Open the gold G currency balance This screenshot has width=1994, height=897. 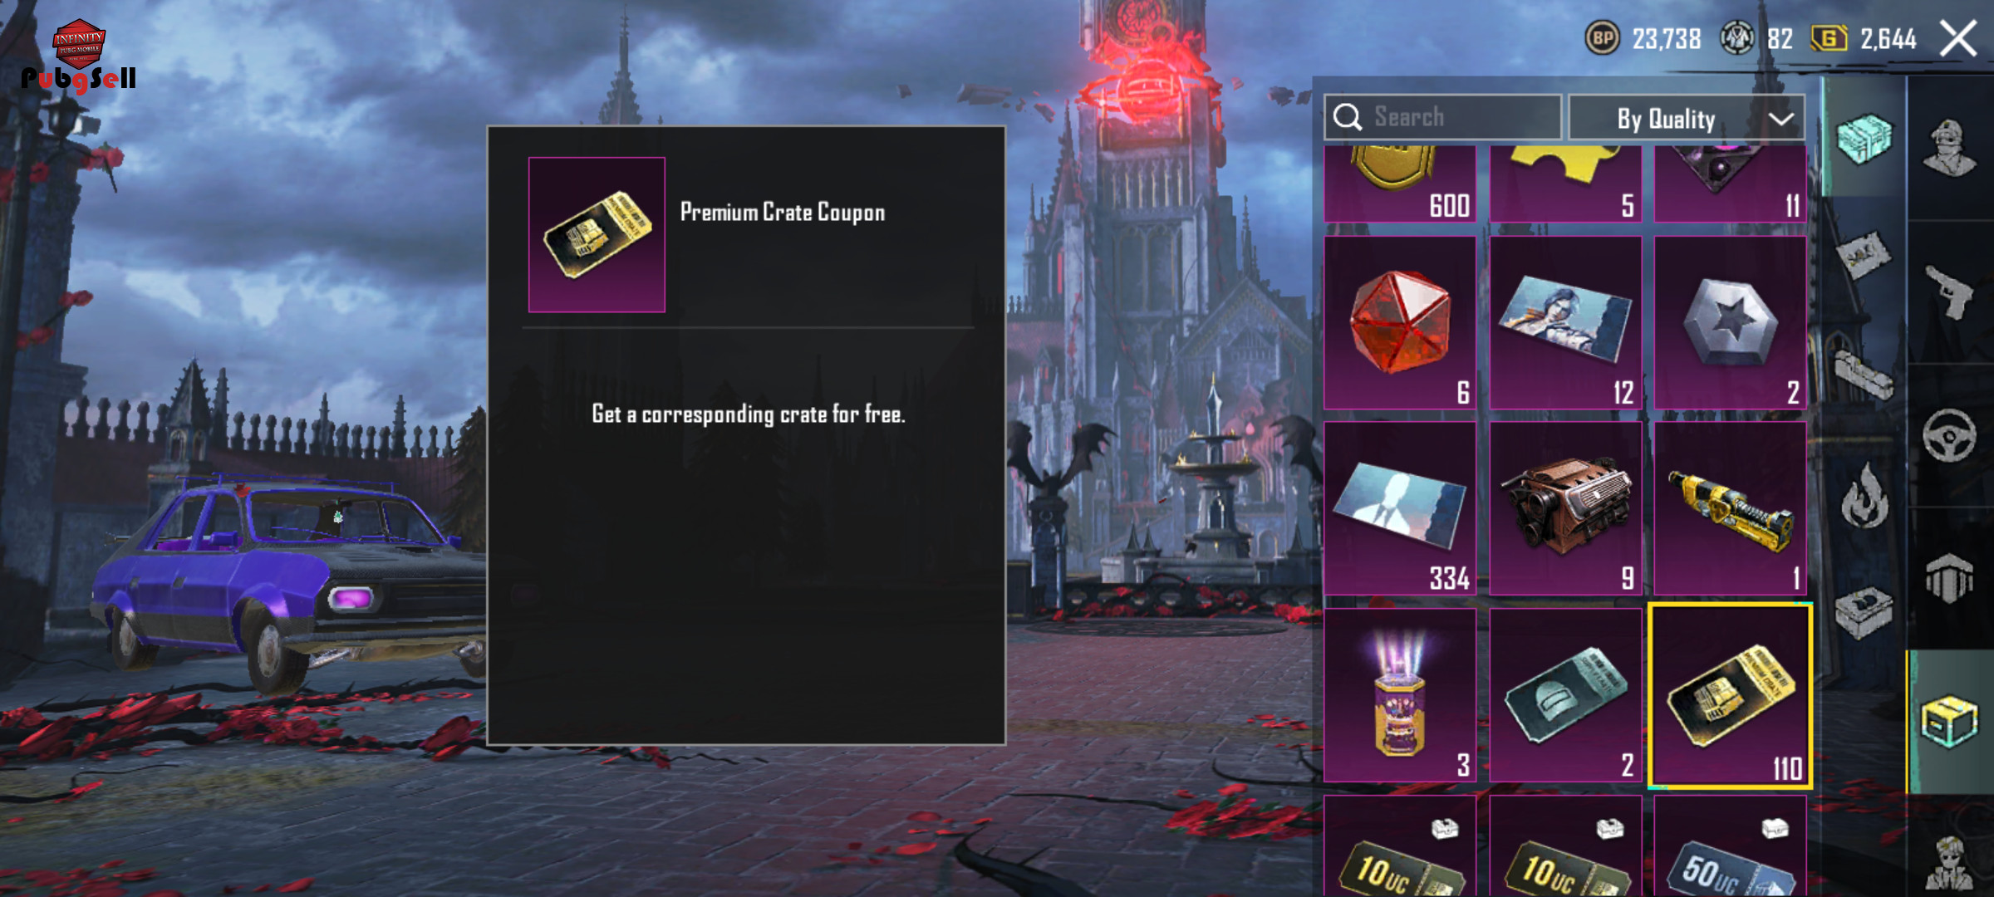1828,38
